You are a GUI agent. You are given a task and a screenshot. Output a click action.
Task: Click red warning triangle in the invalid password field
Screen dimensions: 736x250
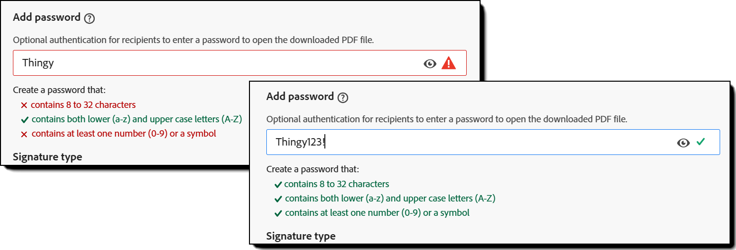coord(448,63)
